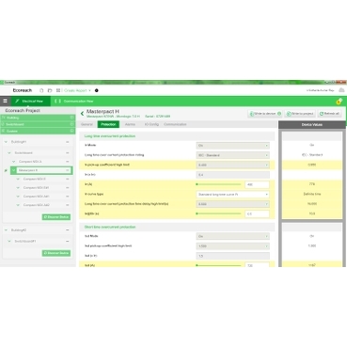The image size is (347, 347).
Task: Click the info icon on Write to device
Action: tap(279, 114)
